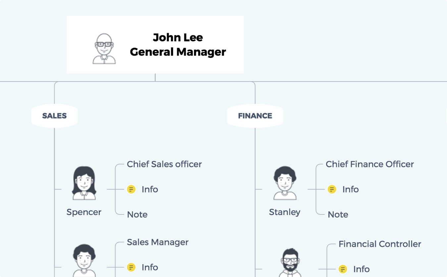Select the John Lee General Manager box
This screenshot has width=447, height=277.
(x=155, y=45)
